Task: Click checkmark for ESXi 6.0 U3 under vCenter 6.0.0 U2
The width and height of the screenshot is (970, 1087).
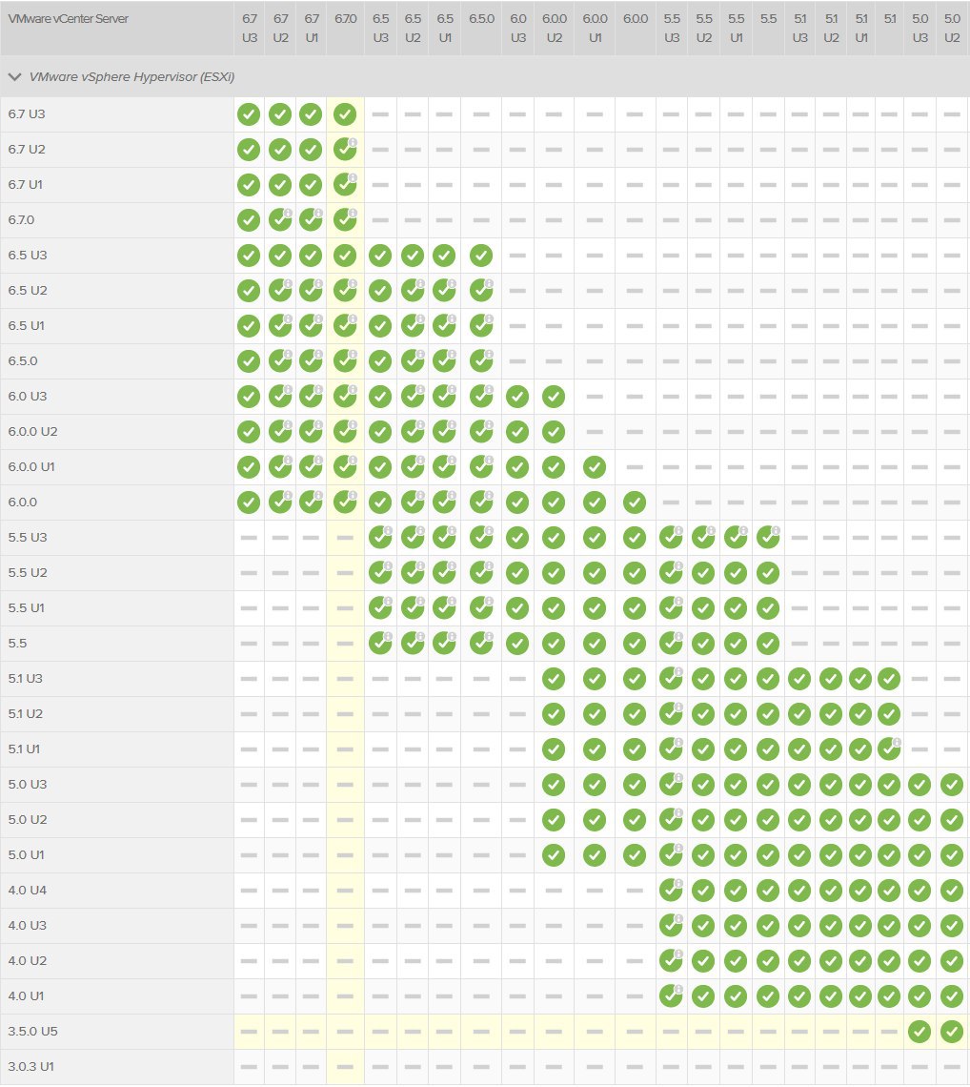Action: [553, 397]
